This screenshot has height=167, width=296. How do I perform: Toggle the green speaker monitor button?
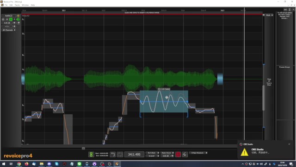tap(18, 19)
